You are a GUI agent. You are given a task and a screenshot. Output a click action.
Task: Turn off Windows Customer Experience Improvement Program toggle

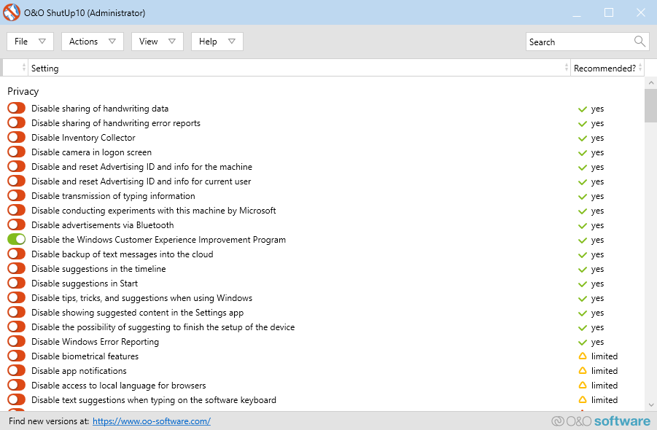[16, 240]
